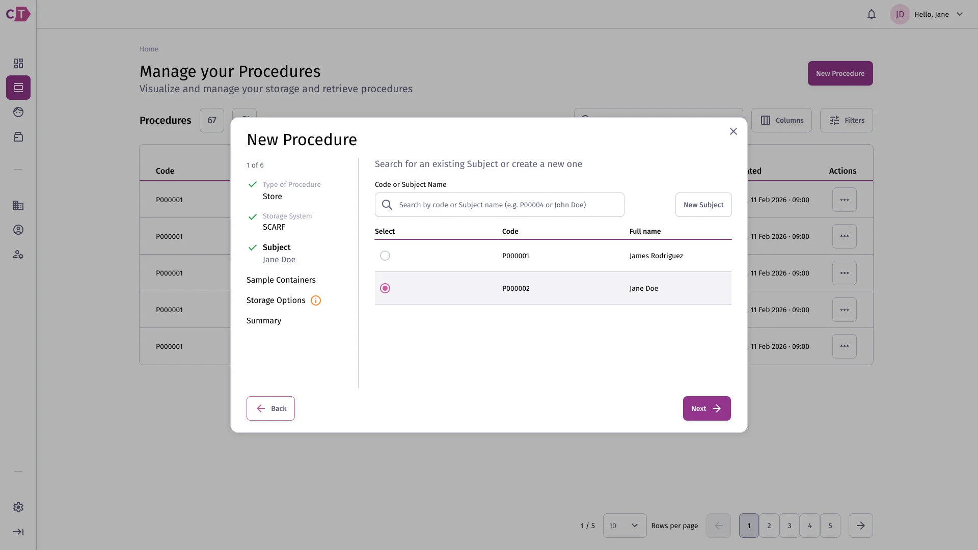Close the New Procedure dialog

click(733, 131)
